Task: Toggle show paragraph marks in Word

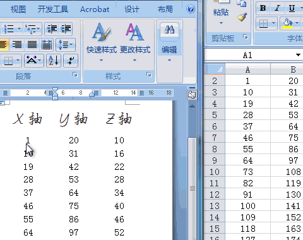Action: 71,61
